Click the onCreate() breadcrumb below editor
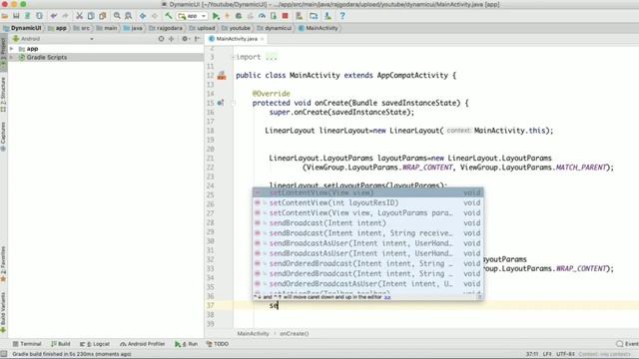The width and height of the screenshot is (639, 359). tap(295, 334)
